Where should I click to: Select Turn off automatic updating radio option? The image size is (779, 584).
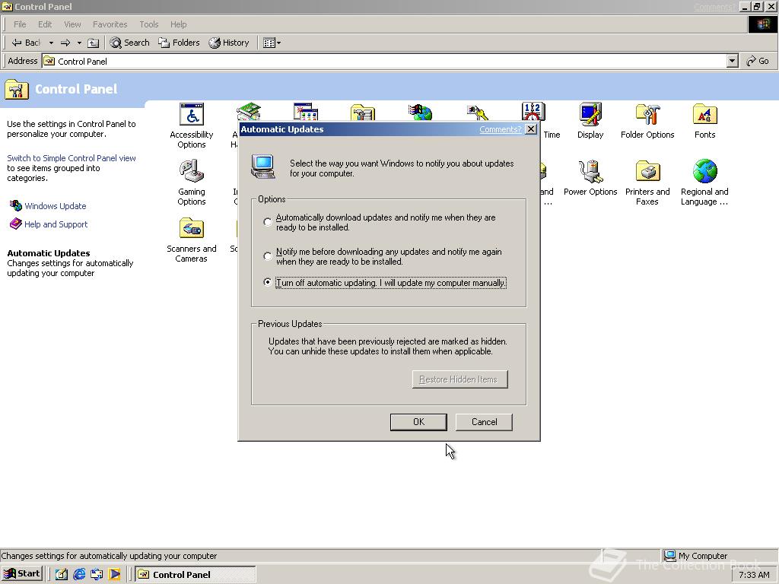click(267, 282)
